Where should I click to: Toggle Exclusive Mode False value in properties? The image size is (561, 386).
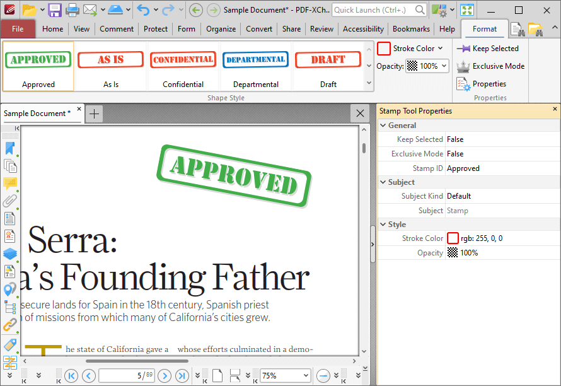pos(502,154)
